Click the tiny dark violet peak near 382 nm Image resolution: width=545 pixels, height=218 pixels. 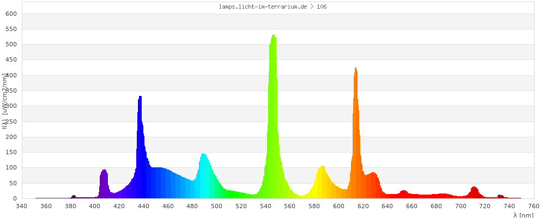74,197
